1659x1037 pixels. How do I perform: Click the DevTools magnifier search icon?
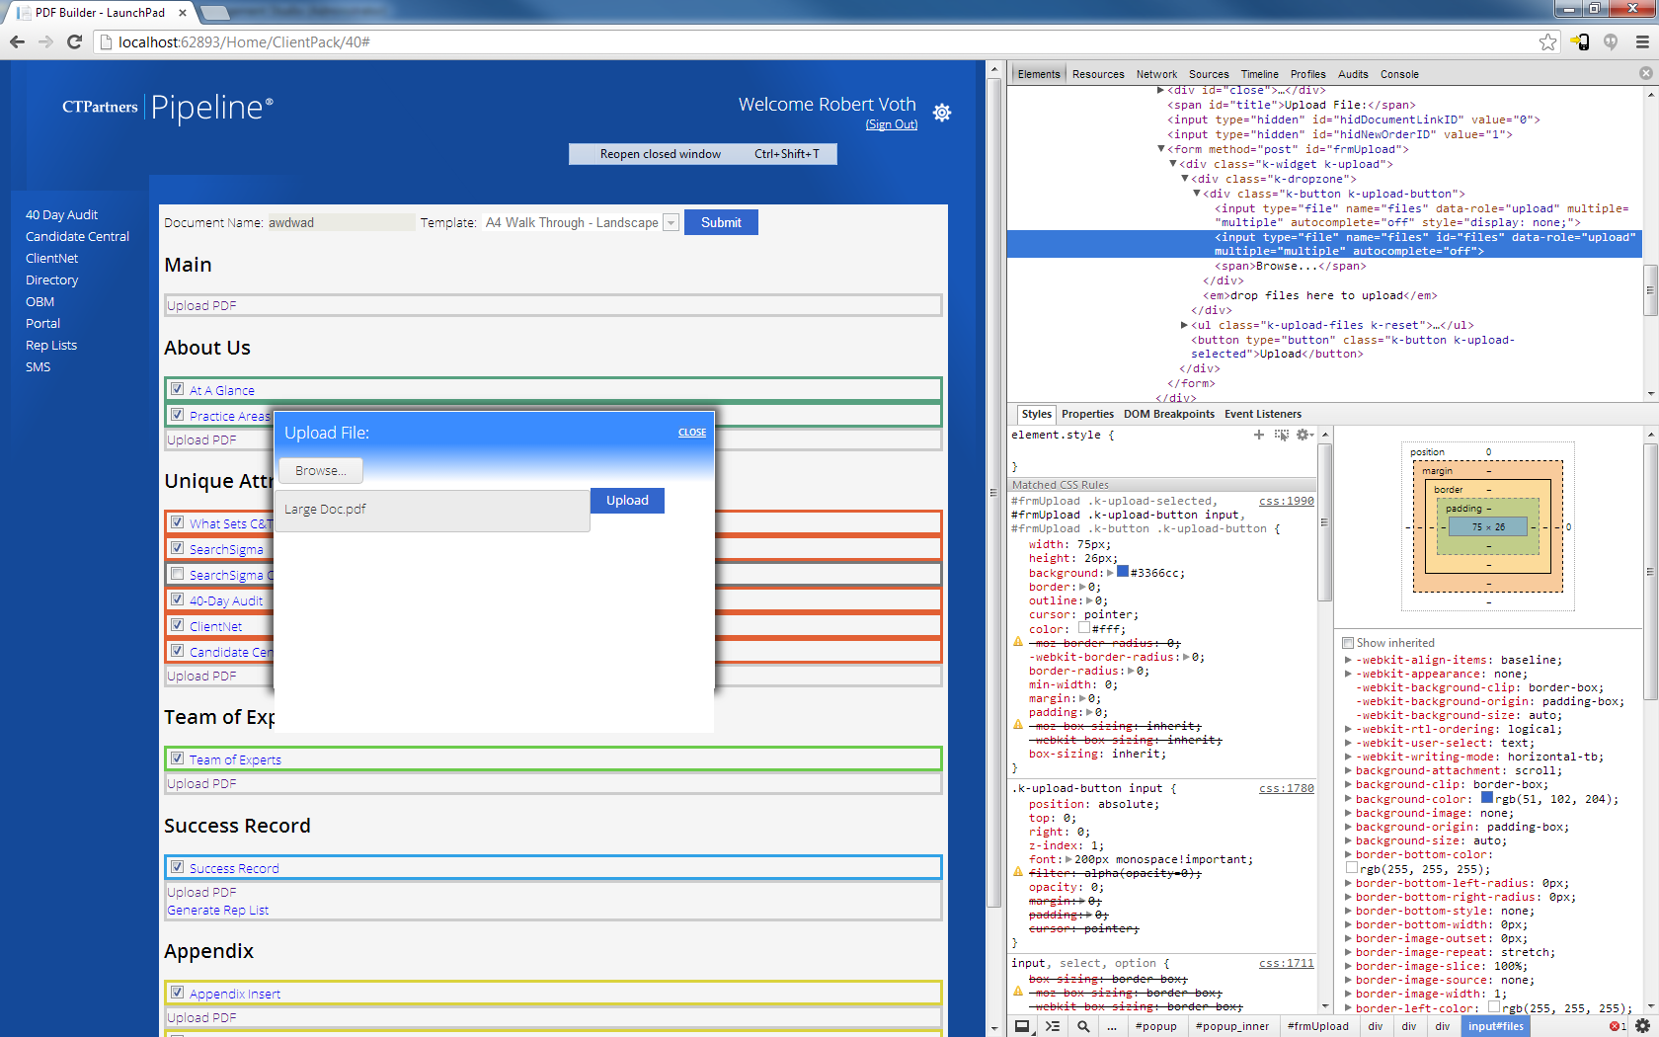pyautogui.click(x=1083, y=1026)
